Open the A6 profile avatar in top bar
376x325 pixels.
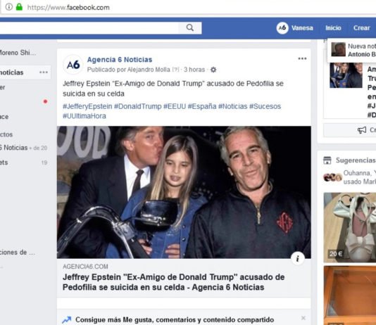click(x=282, y=27)
